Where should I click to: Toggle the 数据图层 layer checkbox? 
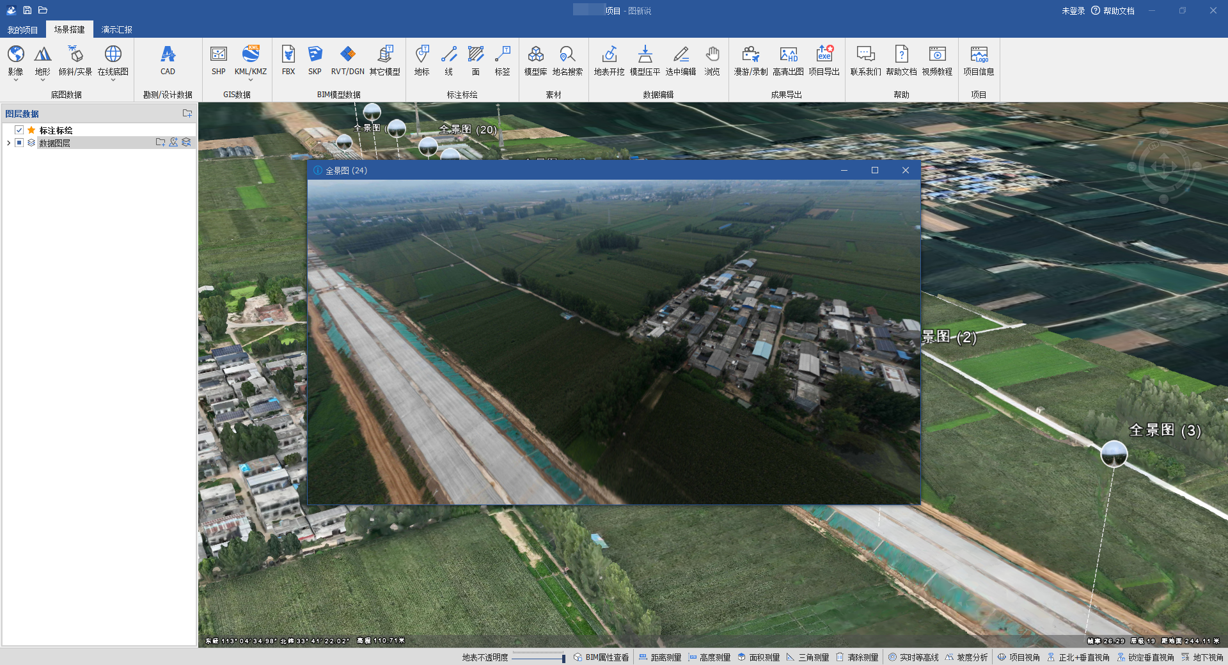19,143
